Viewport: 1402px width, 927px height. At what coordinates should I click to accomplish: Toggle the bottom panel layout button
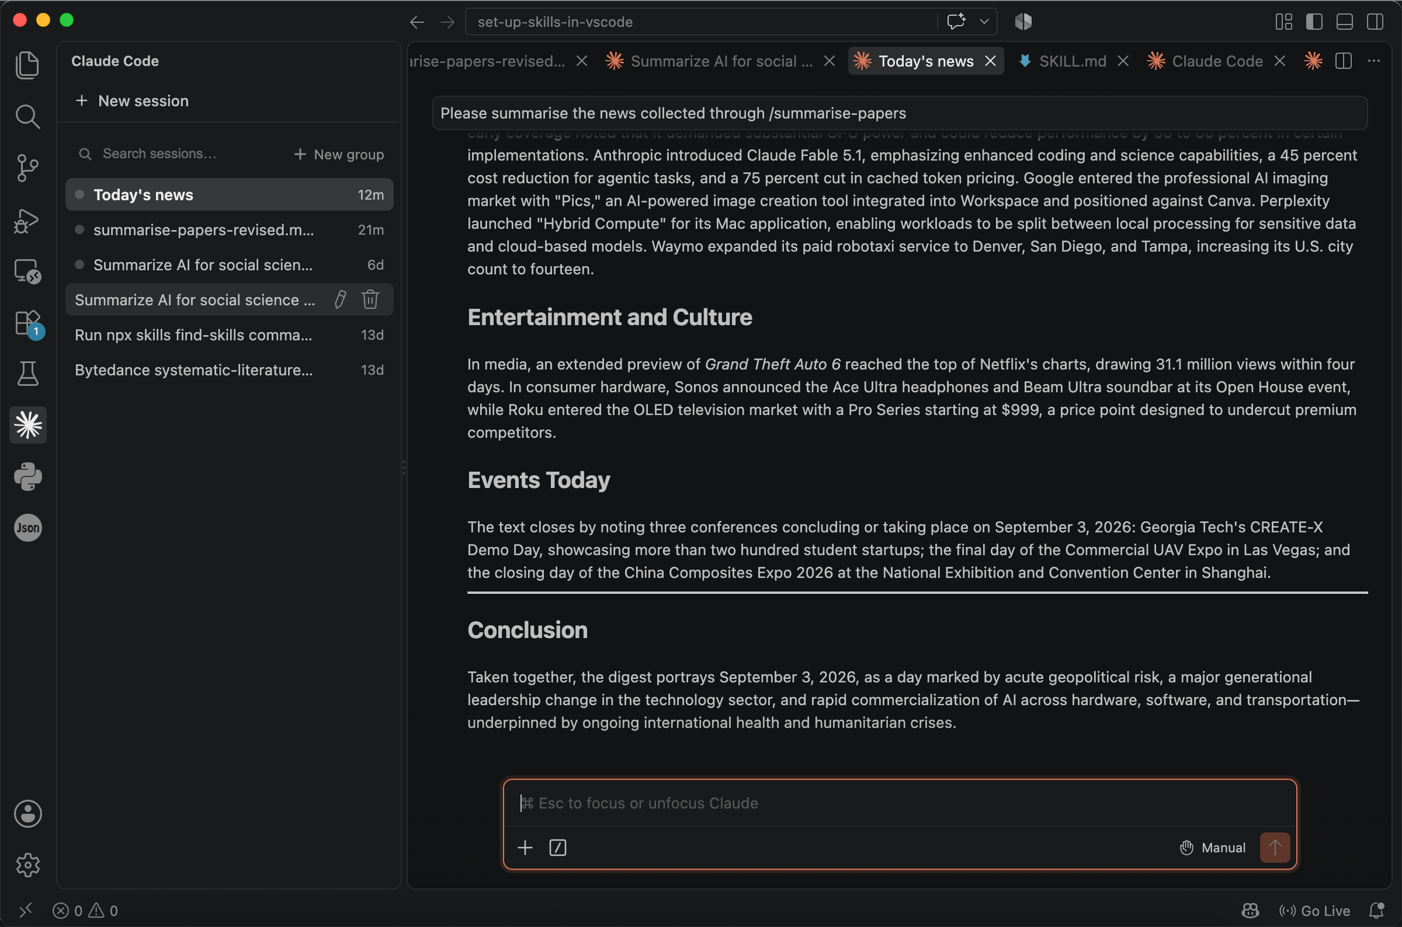(x=1345, y=22)
